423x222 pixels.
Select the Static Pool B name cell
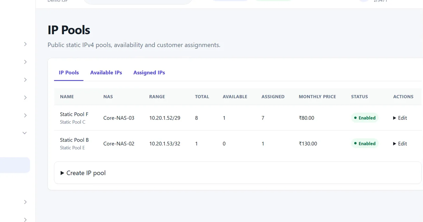point(74,140)
